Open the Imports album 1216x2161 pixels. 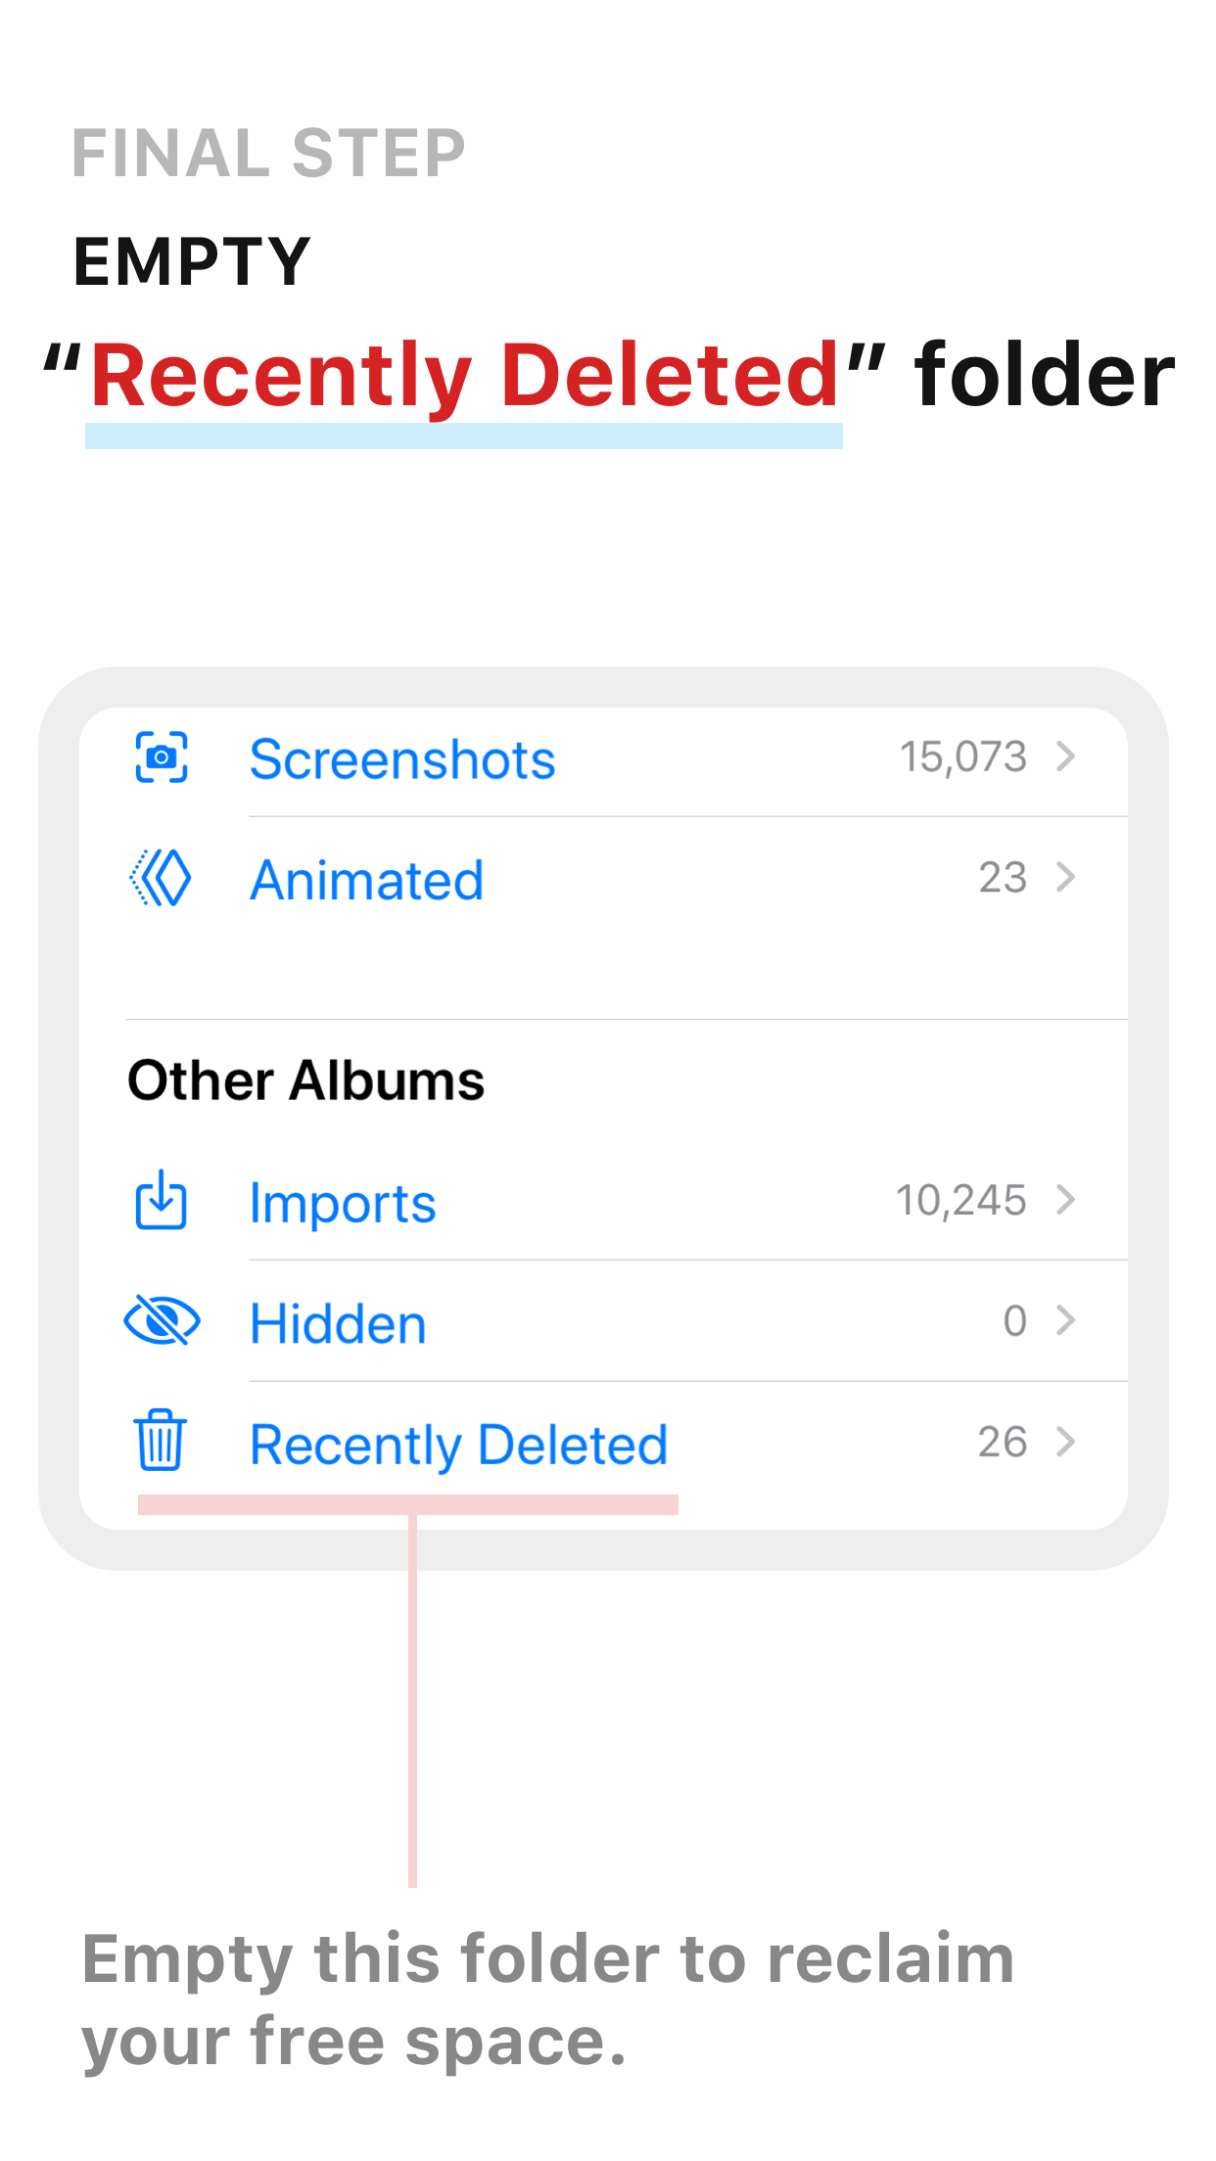[x=342, y=1202]
